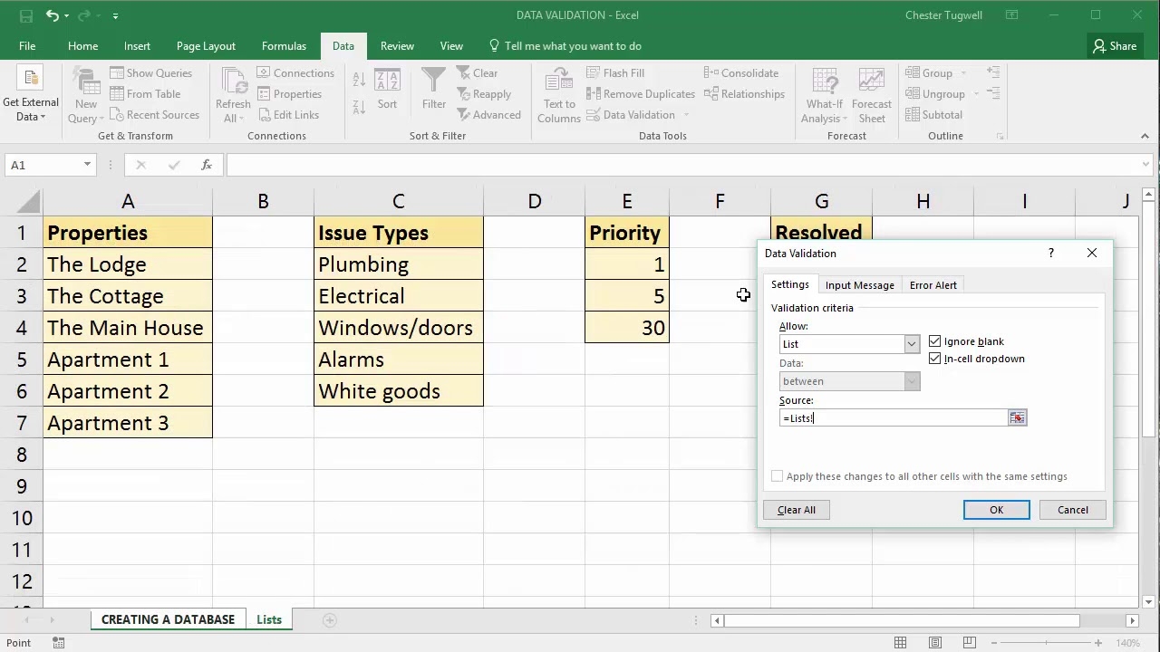The image size is (1160, 652).
Task: Click the range selector icon in Source field
Action: point(1018,417)
